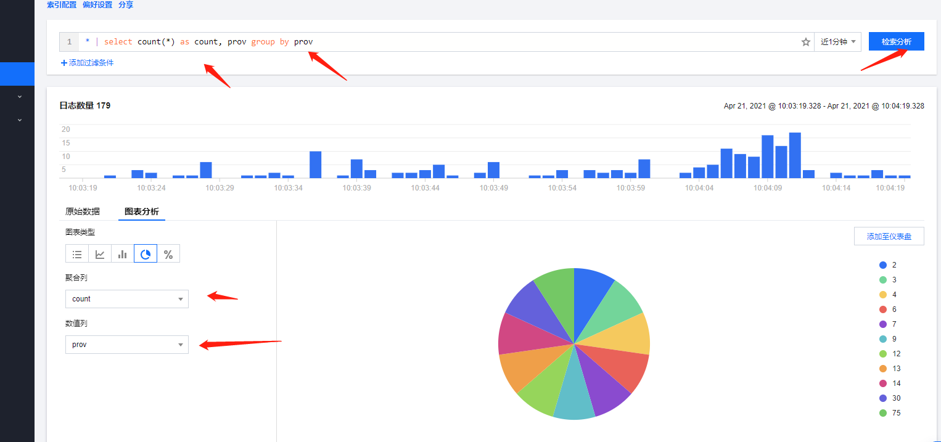The height and width of the screenshot is (442, 941).
Task: Select the bar chart type icon
Action: tap(123, 254)
